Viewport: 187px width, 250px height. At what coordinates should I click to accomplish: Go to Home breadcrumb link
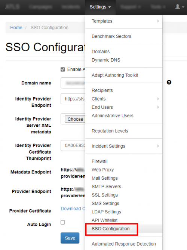point(16,28)
